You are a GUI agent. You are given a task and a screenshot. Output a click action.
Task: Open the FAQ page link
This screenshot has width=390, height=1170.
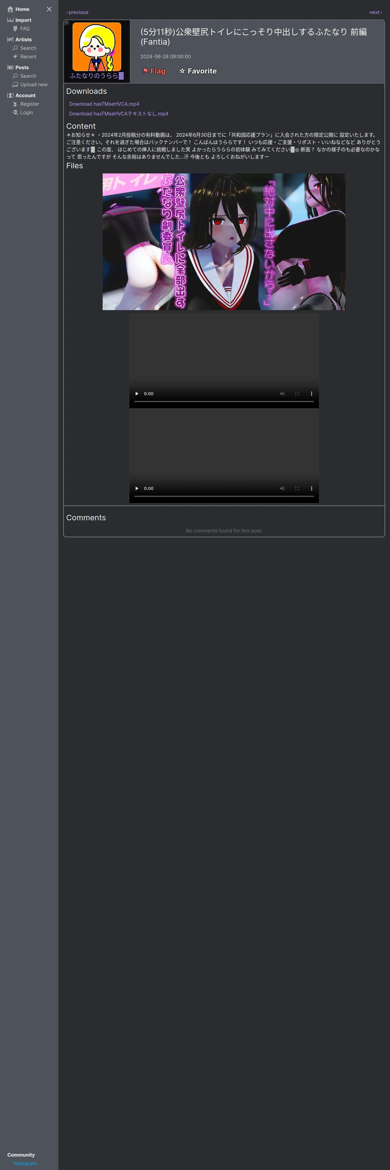tap(25, 29)
